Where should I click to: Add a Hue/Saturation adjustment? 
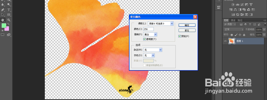pyautogui.click(x=231, y=10)
